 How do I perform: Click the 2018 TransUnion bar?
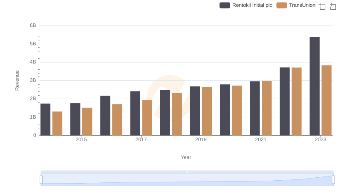pos(177,114)
